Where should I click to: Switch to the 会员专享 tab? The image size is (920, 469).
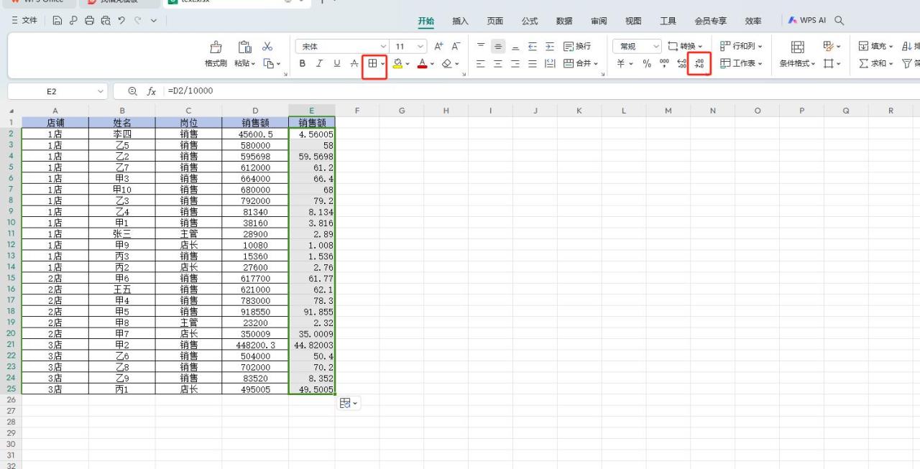click(710, 21)
